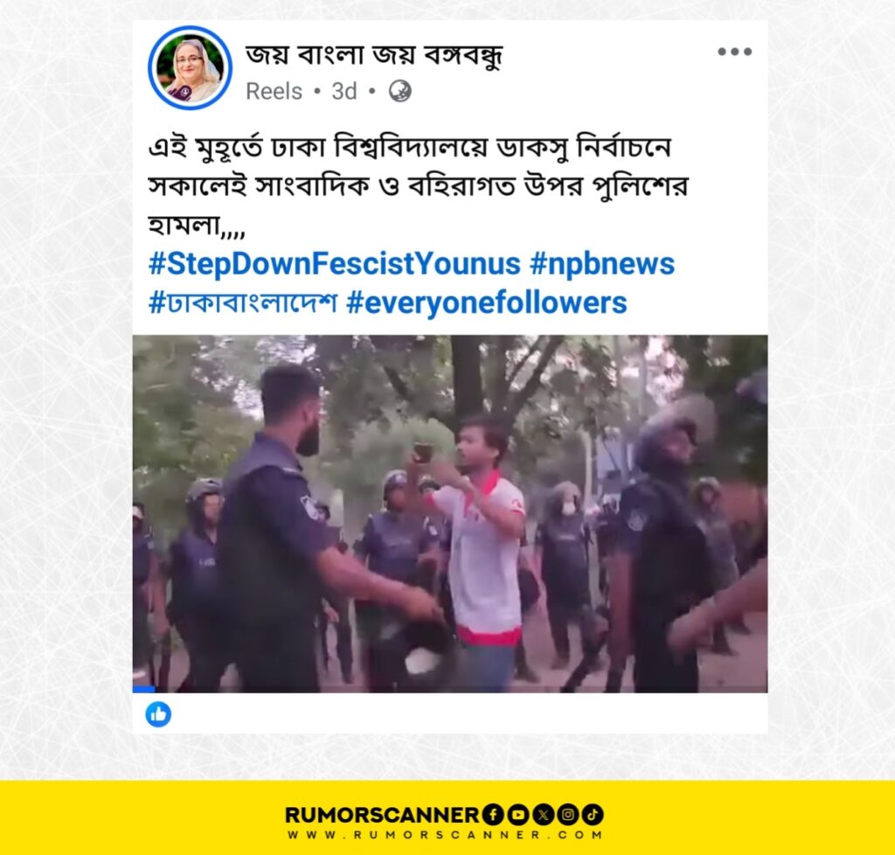The width and height of the screenshot is (895, 855).
Task: Click the RUMORSCANNER logo text
Action: 383,815
